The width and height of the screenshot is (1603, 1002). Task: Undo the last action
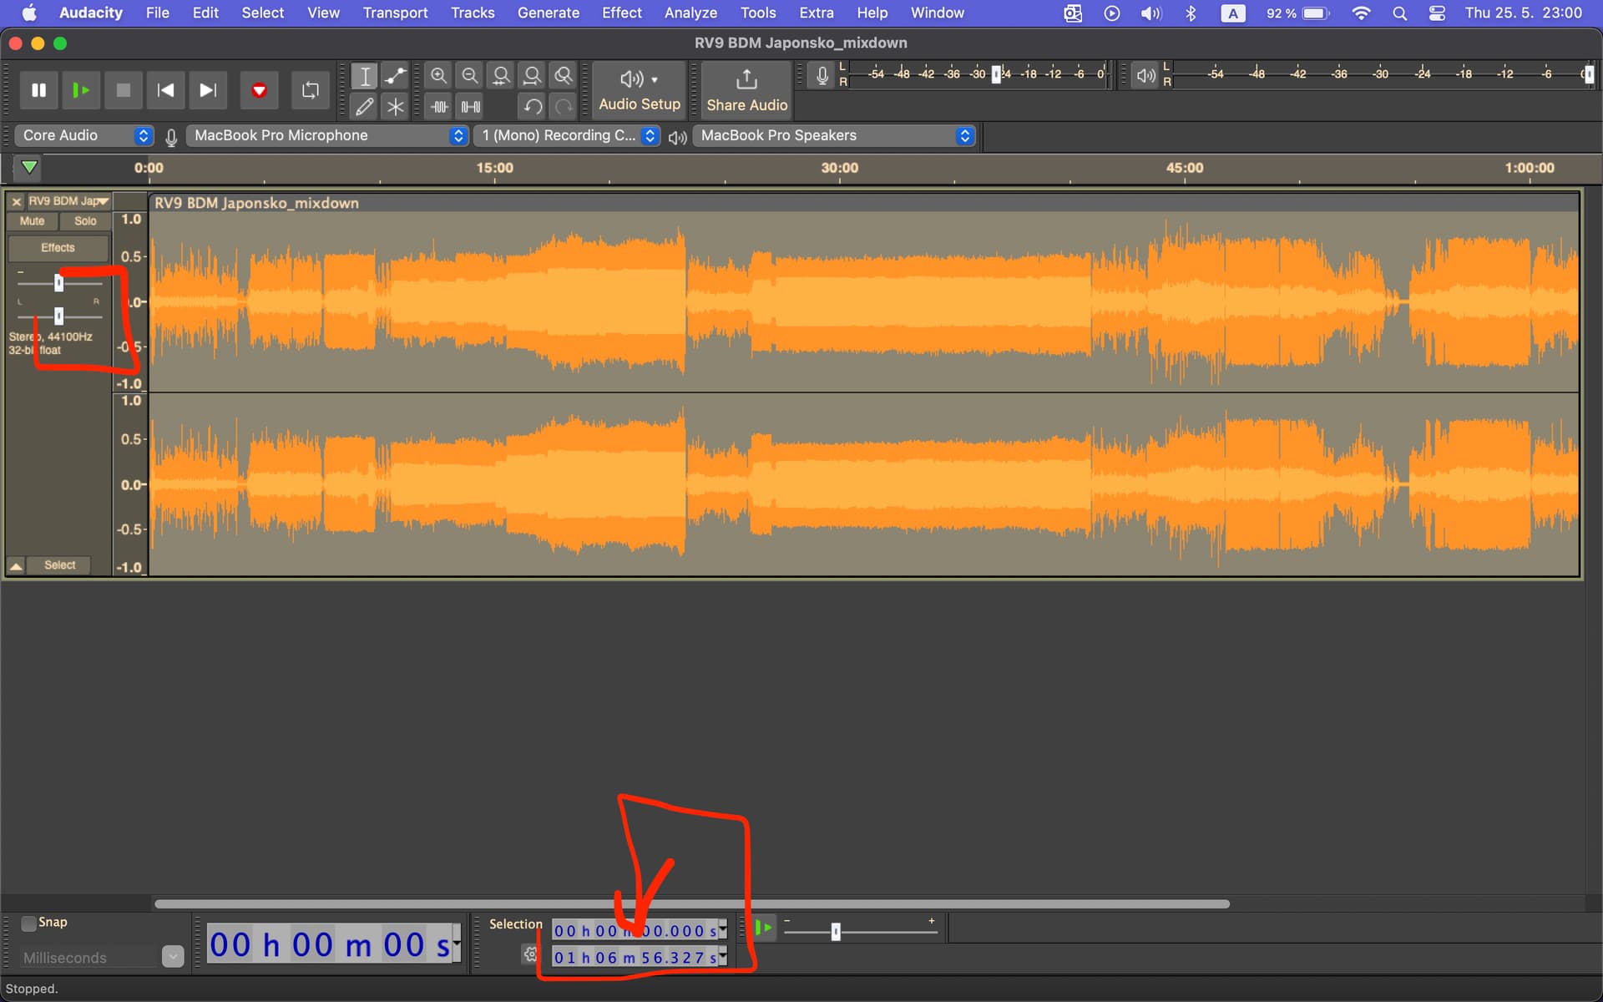point(532,107)
